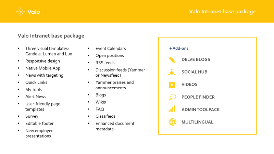Click the 'Editable footer' bullet item
The image size is (274, 154).
pos(39,124)
